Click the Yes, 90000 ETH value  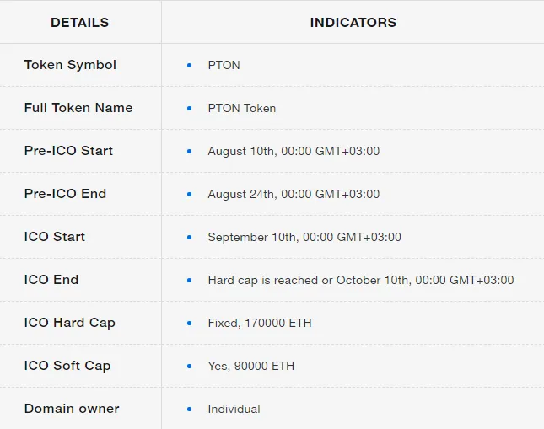point(250,367)
